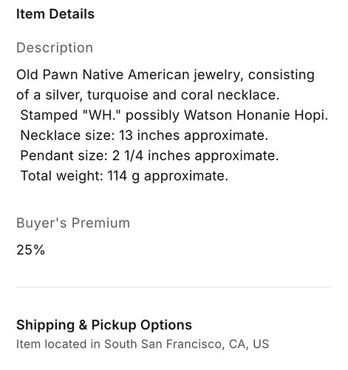348x370 pixels.
Task: Click the Stamped "WH." description line
Action: pos(174,115)
